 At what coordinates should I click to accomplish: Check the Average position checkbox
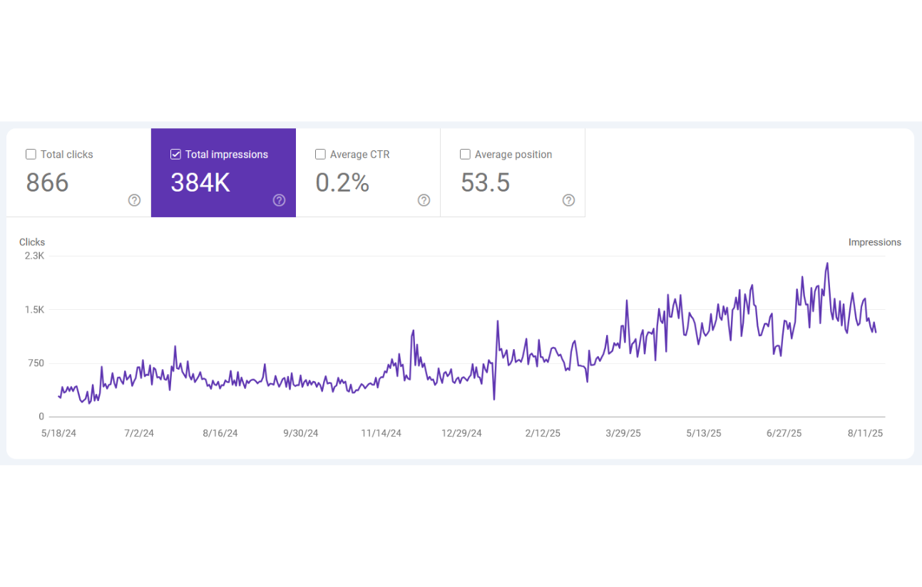pos(465,155)
